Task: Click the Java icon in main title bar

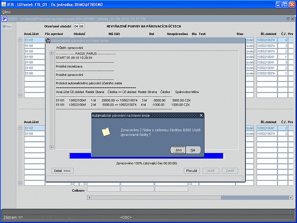Action: [4, 4]
